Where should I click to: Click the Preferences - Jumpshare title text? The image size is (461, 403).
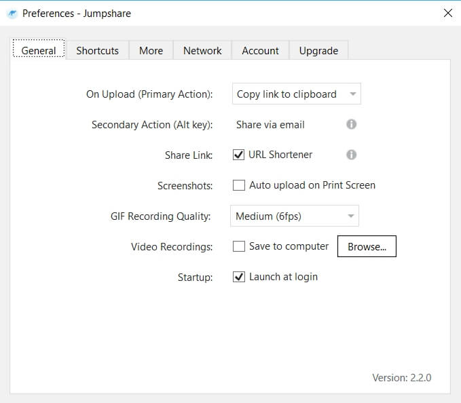point(77,13)
